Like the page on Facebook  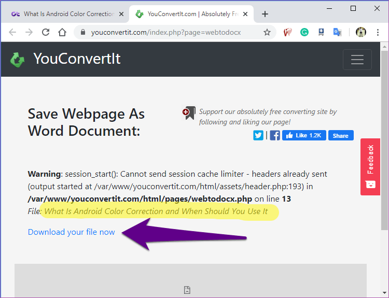point(304,135)
